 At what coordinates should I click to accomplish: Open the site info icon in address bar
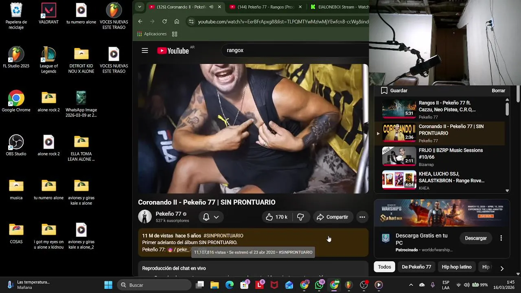tap(191, 22)
